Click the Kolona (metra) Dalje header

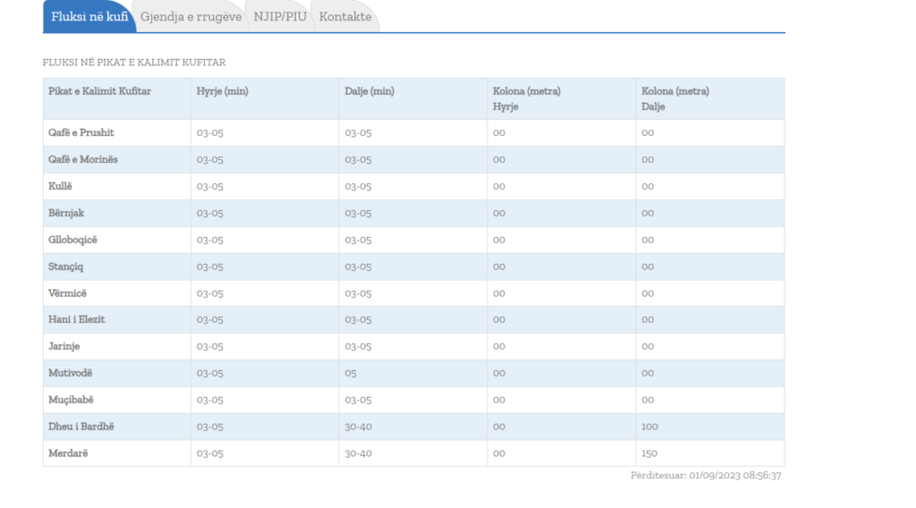click(675, 98)
